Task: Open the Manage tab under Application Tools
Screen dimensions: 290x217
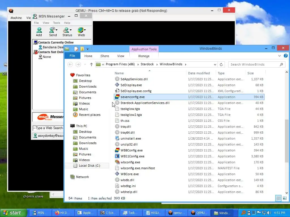Action: [x=144, y=56]
